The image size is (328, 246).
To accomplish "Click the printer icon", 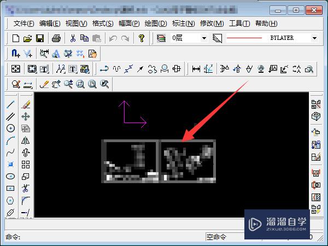I will coord(56,38).
